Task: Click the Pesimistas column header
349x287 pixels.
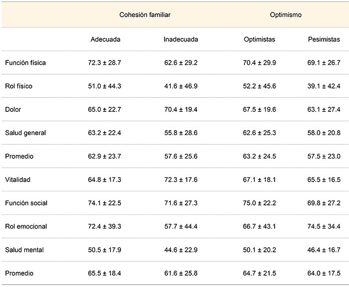Action: pyautogui.click(x=324, y=40)
